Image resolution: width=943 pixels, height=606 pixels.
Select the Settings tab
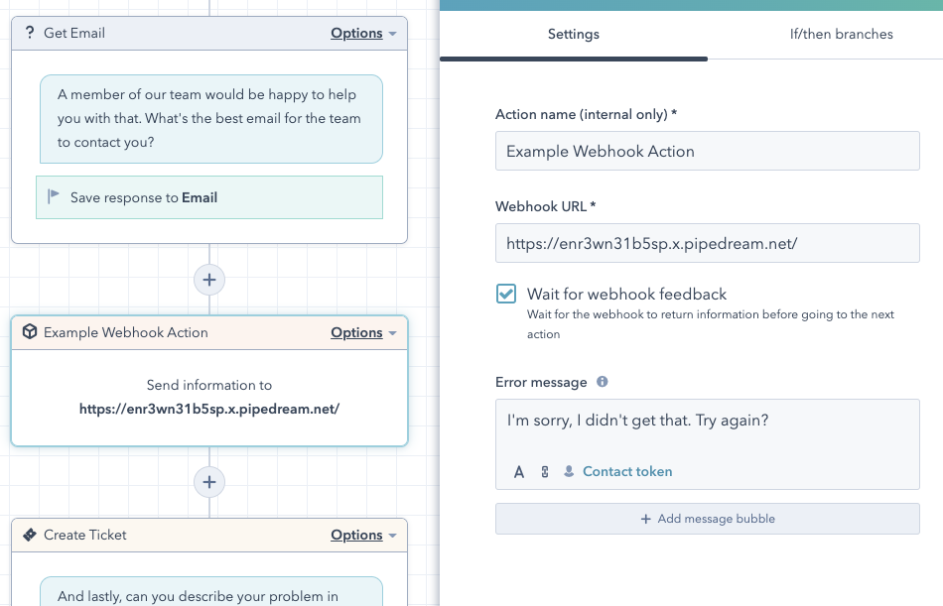pos(573,34)
